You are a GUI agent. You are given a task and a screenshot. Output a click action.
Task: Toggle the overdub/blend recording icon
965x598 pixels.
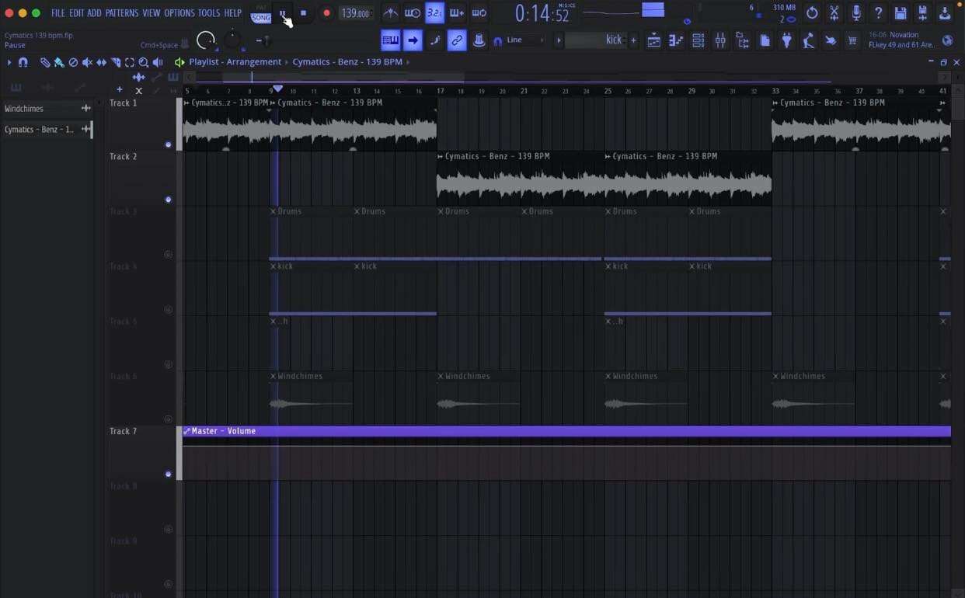(x=457, y=13)
